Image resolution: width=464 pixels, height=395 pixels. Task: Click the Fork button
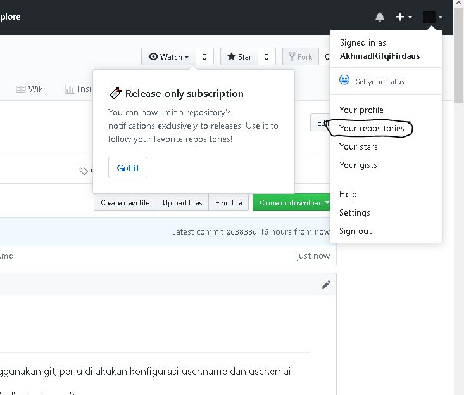point(301,56)
